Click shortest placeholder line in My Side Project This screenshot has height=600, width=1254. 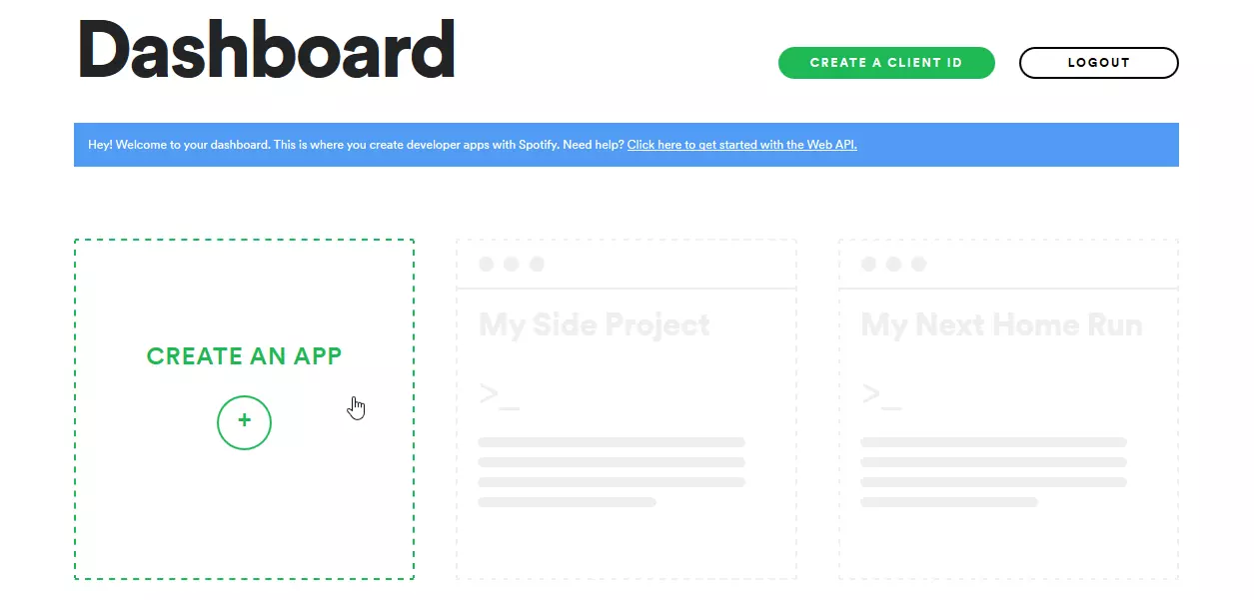point(567,502)
